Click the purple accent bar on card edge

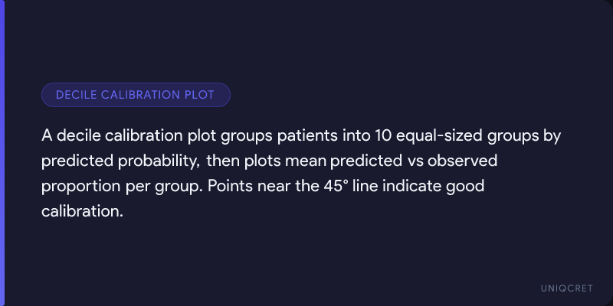click(2, 153)
